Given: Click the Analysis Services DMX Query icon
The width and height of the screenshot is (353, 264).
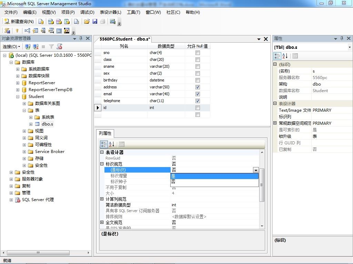Looking at the screenshot, I should click(x=59, y=21).
